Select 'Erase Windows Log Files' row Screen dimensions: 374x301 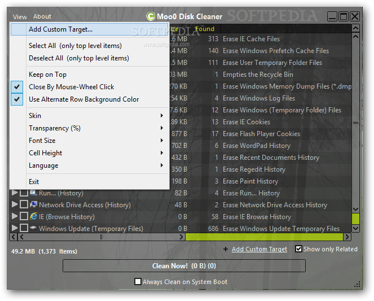pyautogui.click(x=259, y=98)
